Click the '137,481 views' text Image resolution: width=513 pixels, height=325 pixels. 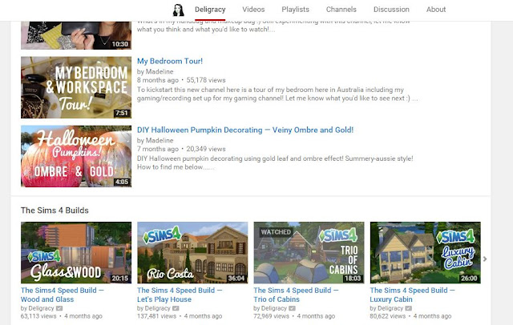pos(157,316)
